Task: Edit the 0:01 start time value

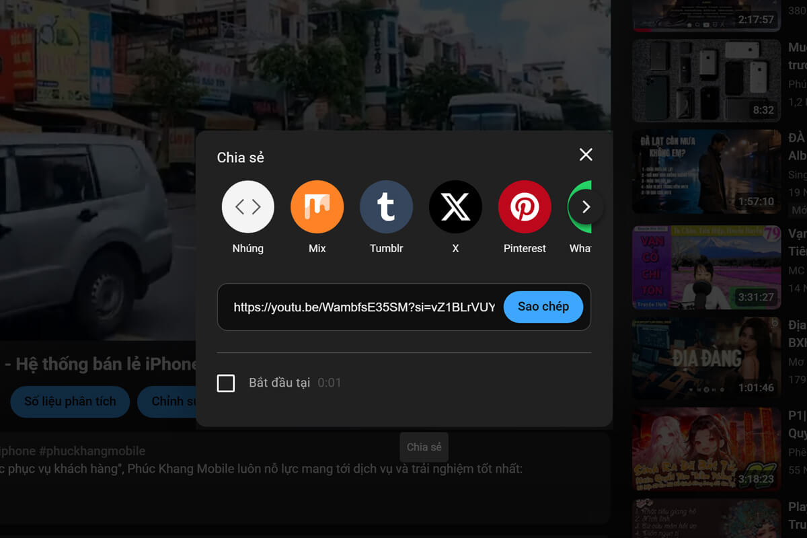Action: point(332,382)
